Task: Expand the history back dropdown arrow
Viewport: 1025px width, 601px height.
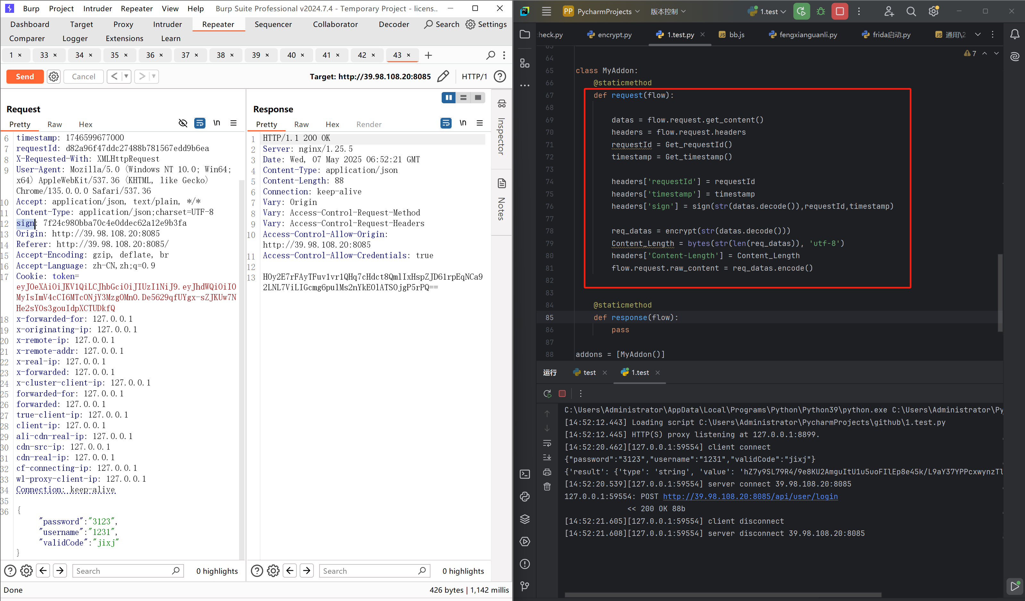Action: (x=126, y=76)
